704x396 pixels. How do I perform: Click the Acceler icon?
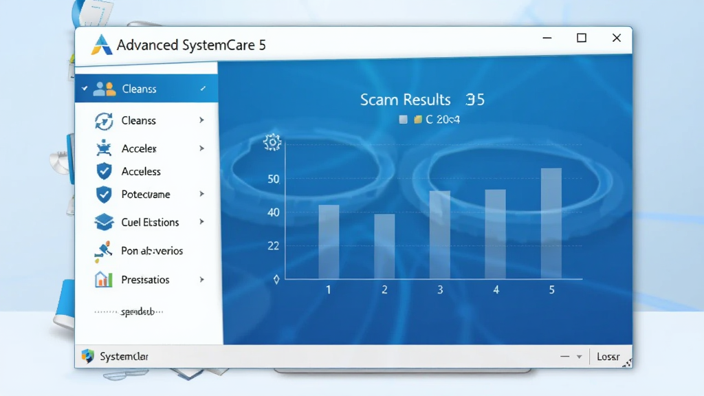tap(104, 148)
